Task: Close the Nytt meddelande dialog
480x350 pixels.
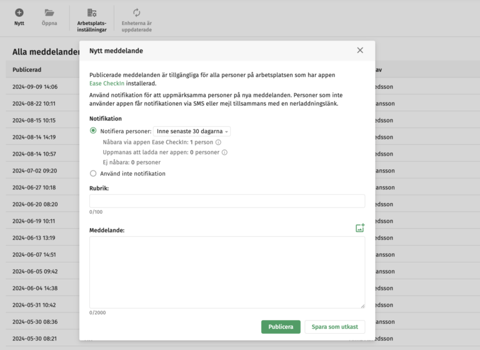Action: 360,51
